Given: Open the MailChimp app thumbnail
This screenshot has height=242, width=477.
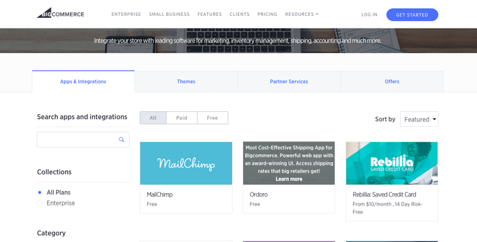Looking at the screenshot, I should click(186, 163).
